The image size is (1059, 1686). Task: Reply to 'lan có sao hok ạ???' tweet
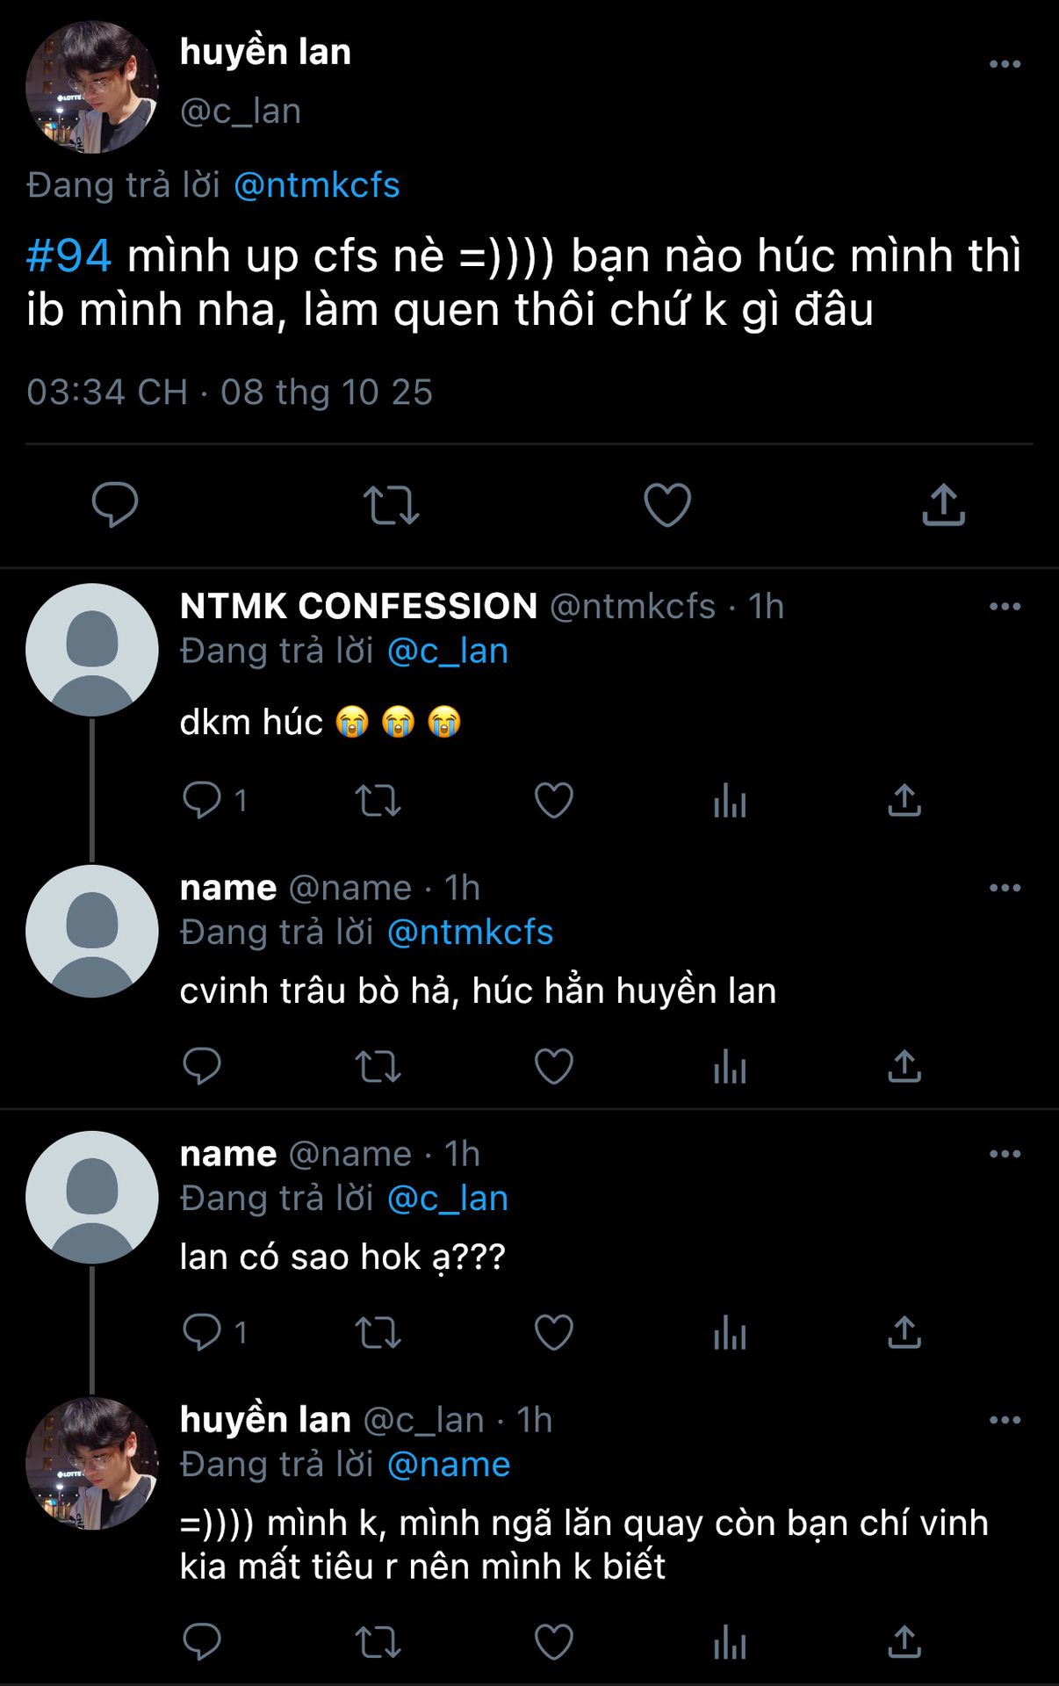click(202, 1333)
